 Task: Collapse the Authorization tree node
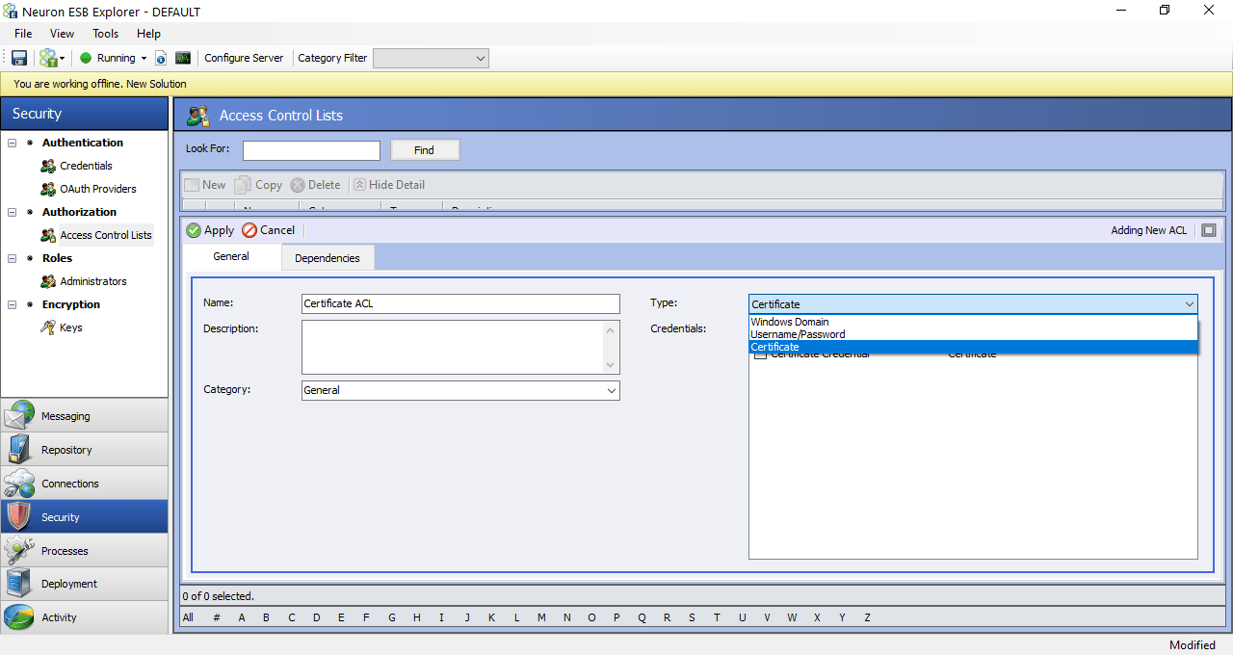pos(13,212)
